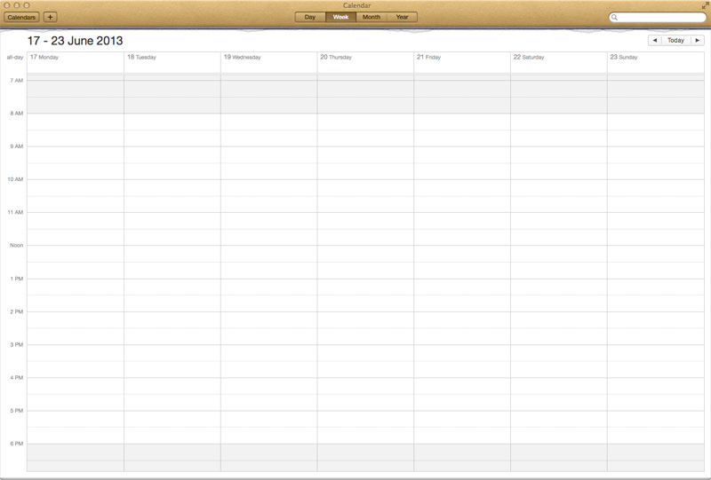Image resolution: width=711 pixels, height=480 pixels.
Task: Click the search field
Action: 658,17
